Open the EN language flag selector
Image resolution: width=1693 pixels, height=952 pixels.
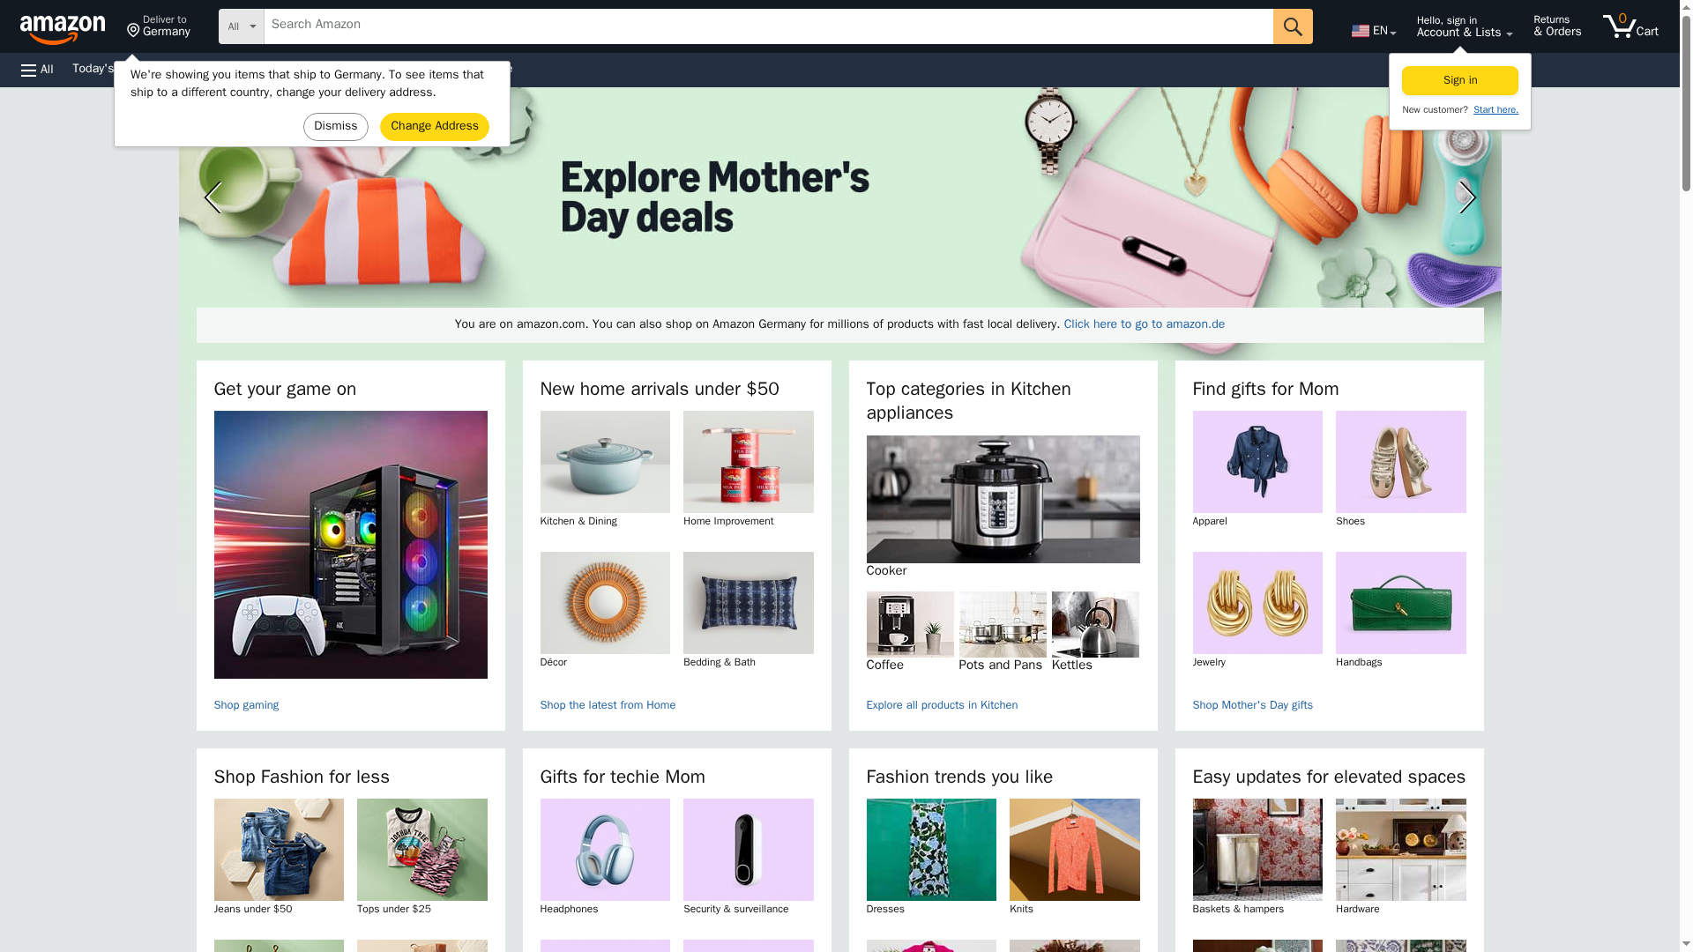point(1374,31)
